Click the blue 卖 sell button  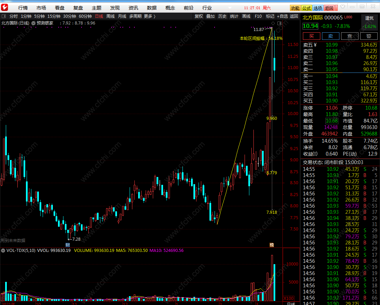pos(331,36)
